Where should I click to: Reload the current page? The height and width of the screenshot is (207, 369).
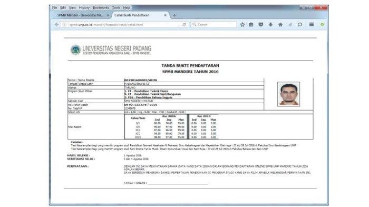184,24
